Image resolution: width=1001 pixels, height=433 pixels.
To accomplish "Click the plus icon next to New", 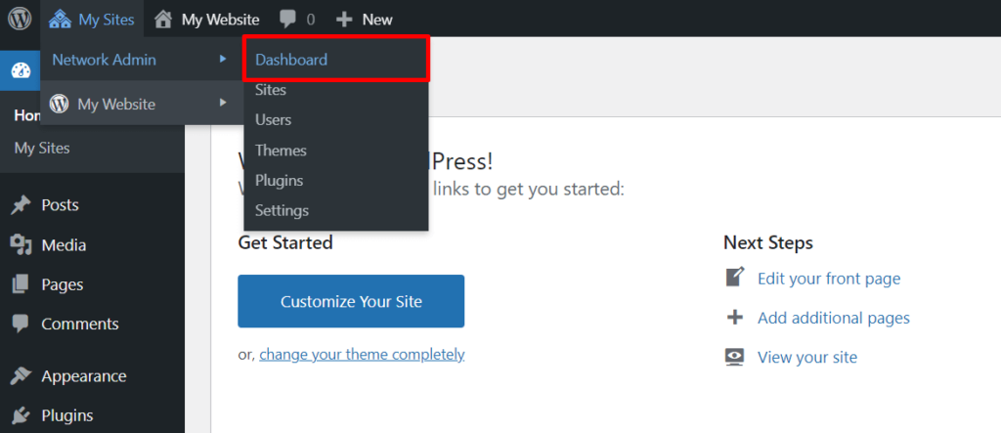I will [344, 20].
